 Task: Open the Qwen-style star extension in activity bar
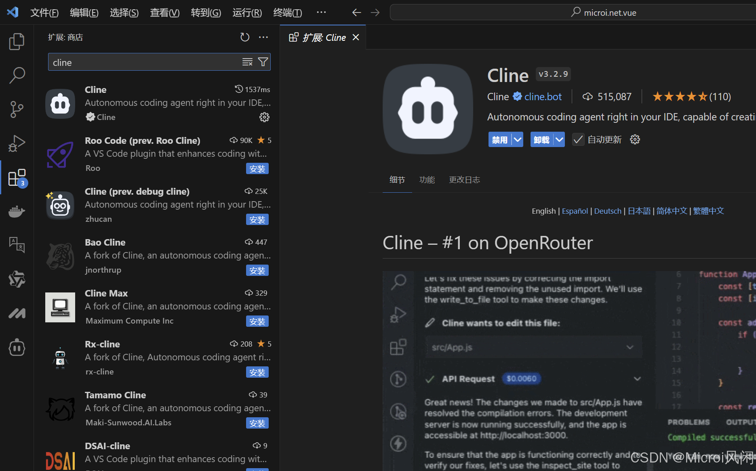click(17, 279)
